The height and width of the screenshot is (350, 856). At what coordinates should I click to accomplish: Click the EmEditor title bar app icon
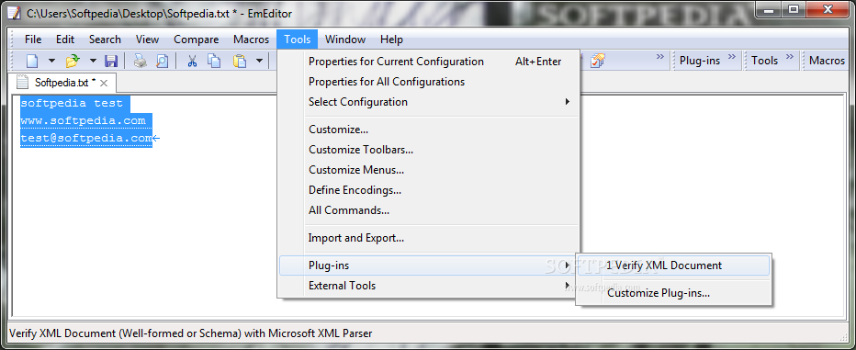pyautogui.click(x=14, y=13)
